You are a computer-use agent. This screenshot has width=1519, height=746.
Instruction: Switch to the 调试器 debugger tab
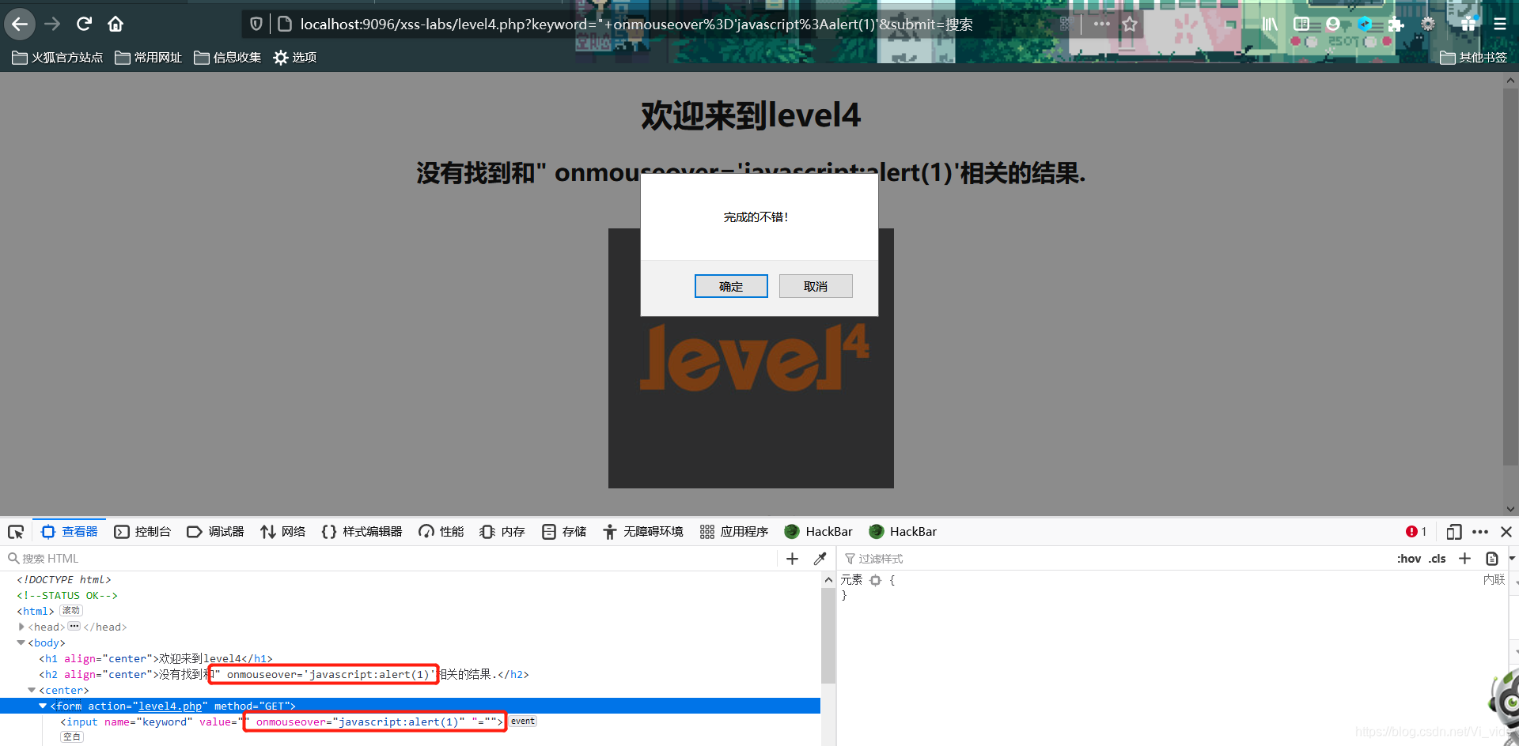(x=216, y=532)
